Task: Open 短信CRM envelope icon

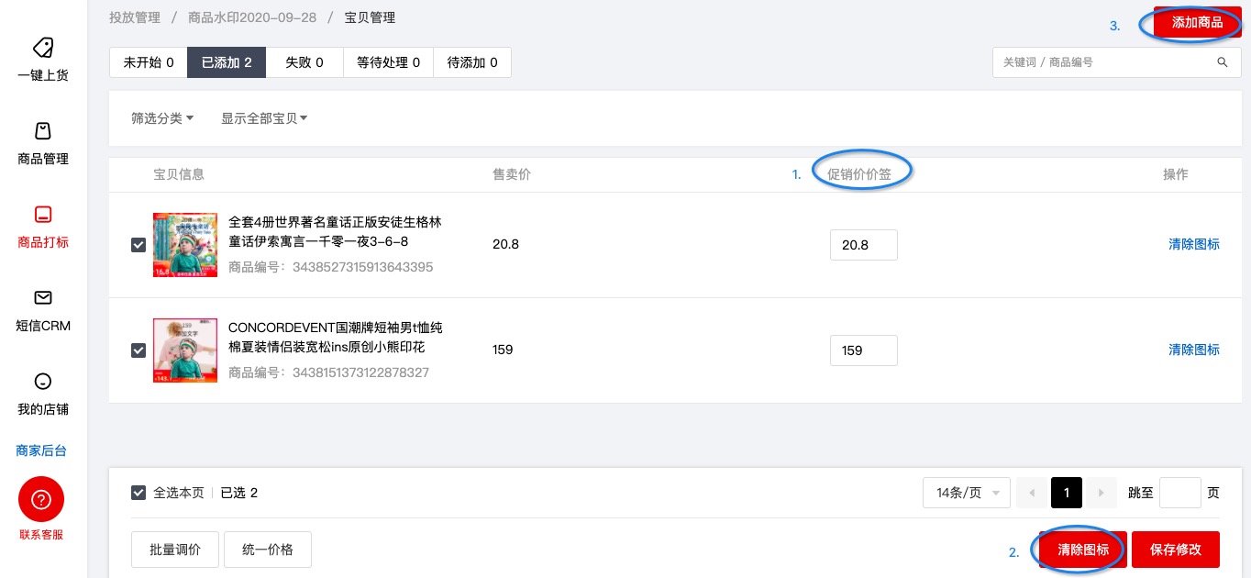Action: (x=42, y=298)
